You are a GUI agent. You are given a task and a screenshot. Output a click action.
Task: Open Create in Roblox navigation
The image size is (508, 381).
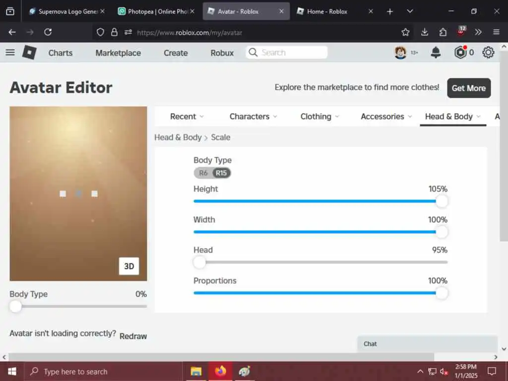click(x=176, y=53)
